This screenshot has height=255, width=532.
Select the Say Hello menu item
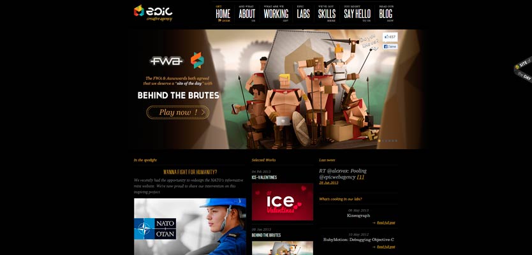[x=357, y=14]
